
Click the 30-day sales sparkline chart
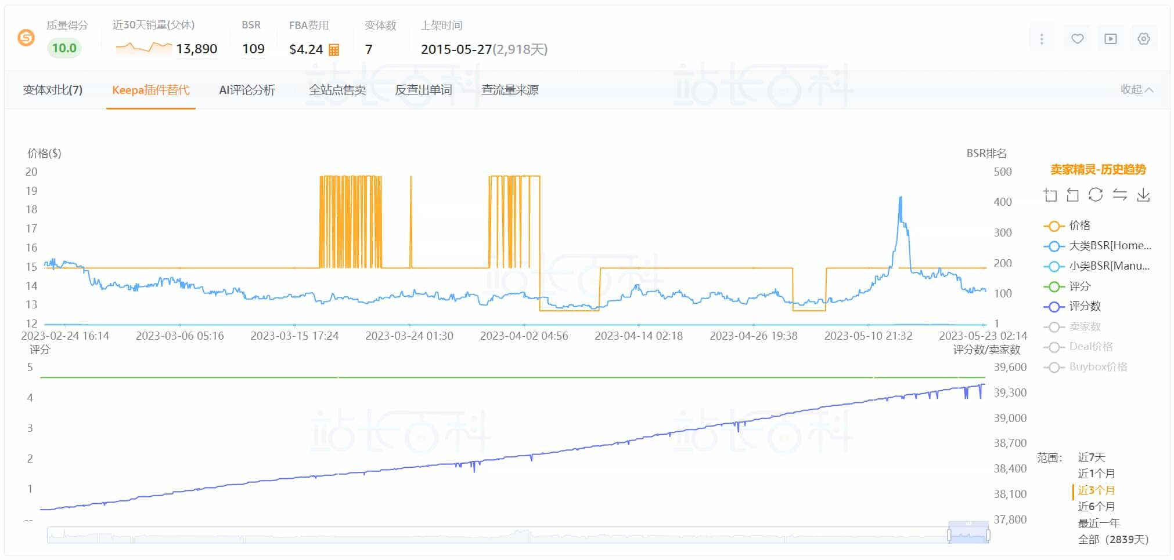143,48
